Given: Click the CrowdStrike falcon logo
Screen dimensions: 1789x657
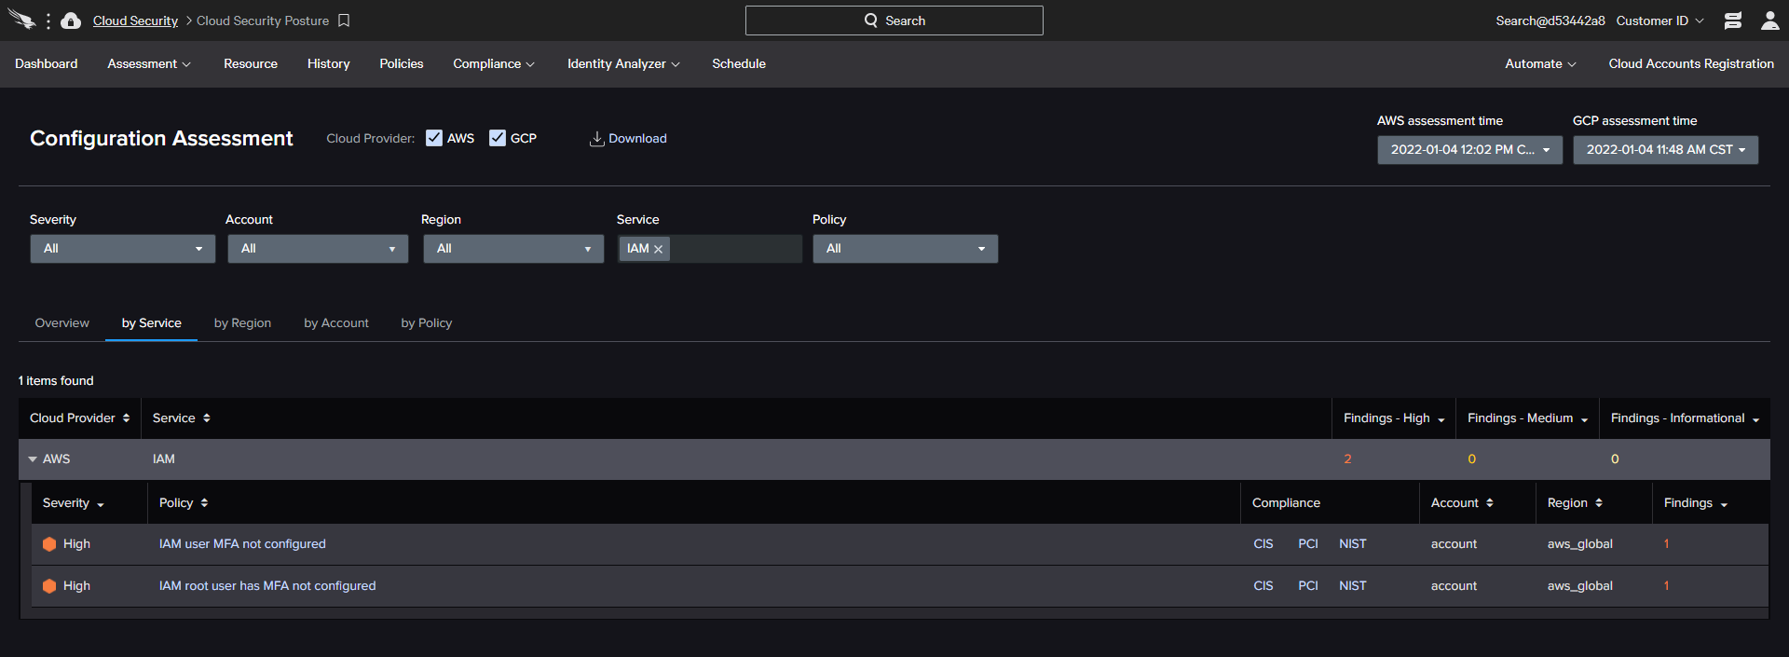Looking at the screenshot, I should 21,20.
